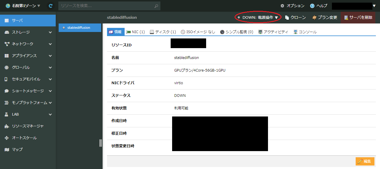Screen dimensions: 380x169
Task: Click the Help question mark icon
Action: [312, 6]
